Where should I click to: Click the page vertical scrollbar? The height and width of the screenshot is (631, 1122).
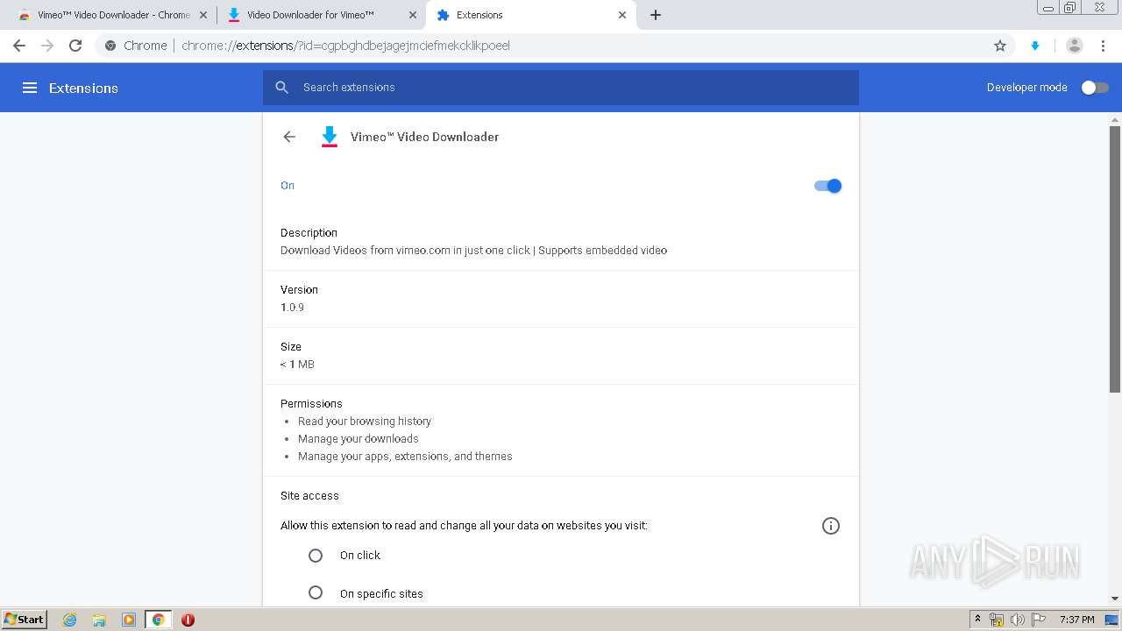coord(1115,259)
